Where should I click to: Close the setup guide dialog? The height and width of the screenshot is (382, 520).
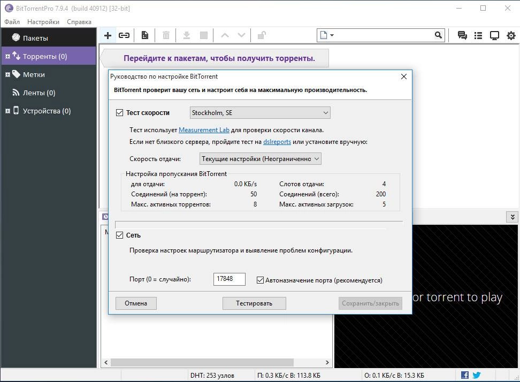point(403,77)
